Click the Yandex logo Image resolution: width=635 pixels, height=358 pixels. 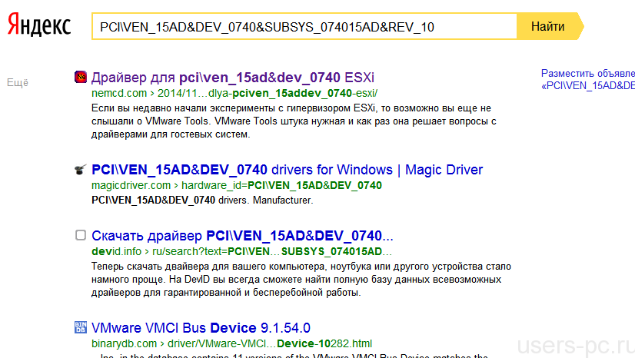tap(39, 26)
